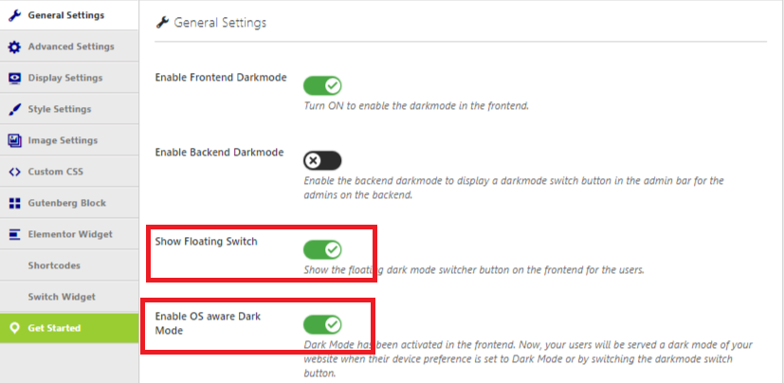This screenshot has width=784, height=383.
Task: Turn on the Enable Backend Darkmode switch
Action: point(322,160)
